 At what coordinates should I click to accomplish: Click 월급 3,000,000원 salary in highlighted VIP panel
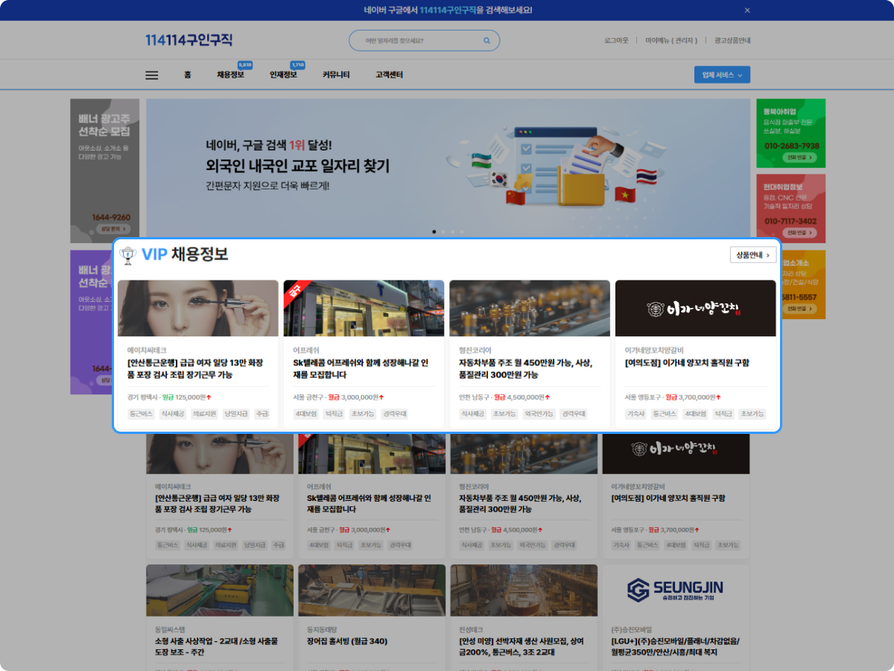pyautogui.click(x=356, y=397)
